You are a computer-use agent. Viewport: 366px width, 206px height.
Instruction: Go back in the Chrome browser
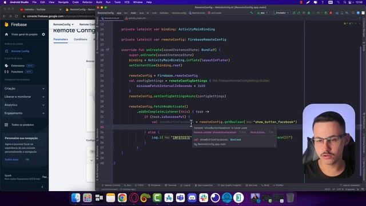click(x=4, y=16)
